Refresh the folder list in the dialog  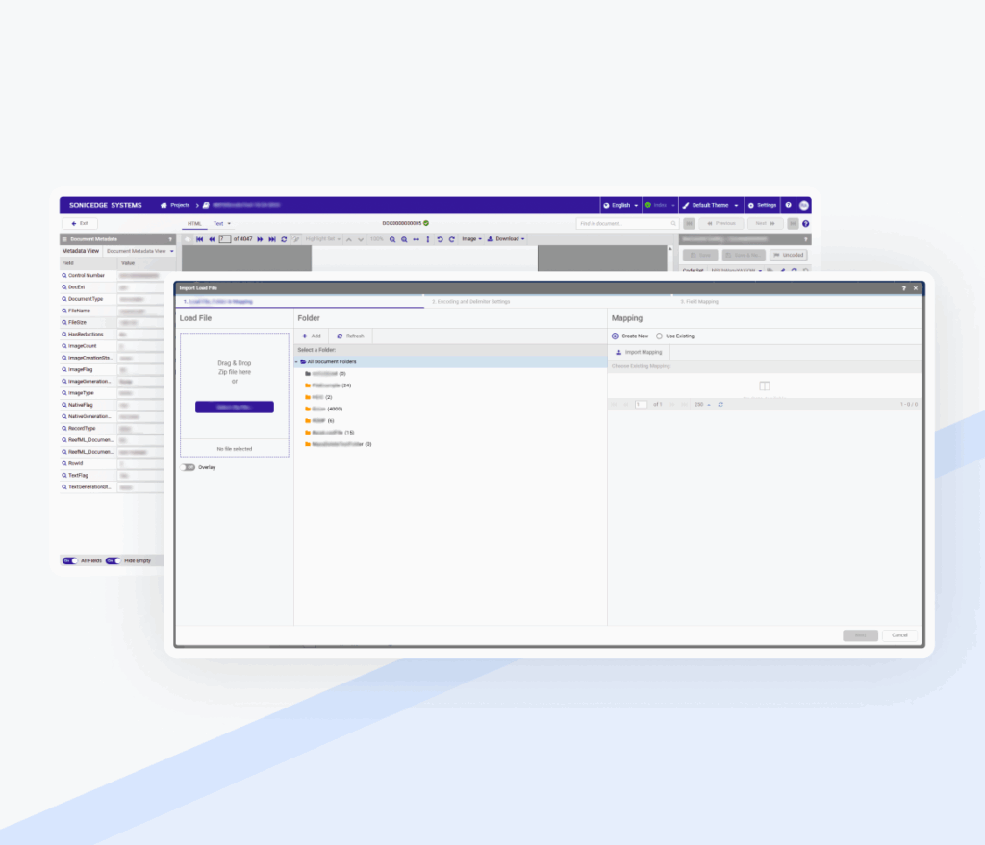pyautogui.click(x=349, y=336)
